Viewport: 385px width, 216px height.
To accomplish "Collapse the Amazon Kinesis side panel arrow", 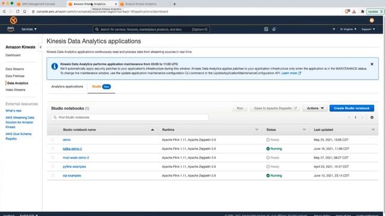I will pyautogui.click(x=40, y=47).
